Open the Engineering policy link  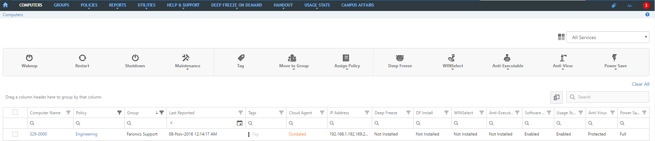[x=86, y=134]
